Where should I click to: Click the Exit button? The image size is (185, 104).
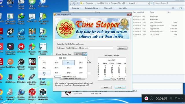120,88
